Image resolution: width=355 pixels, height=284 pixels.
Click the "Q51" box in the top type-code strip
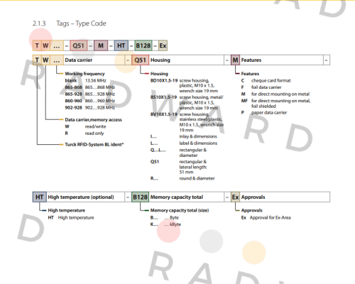coord(79,45)
